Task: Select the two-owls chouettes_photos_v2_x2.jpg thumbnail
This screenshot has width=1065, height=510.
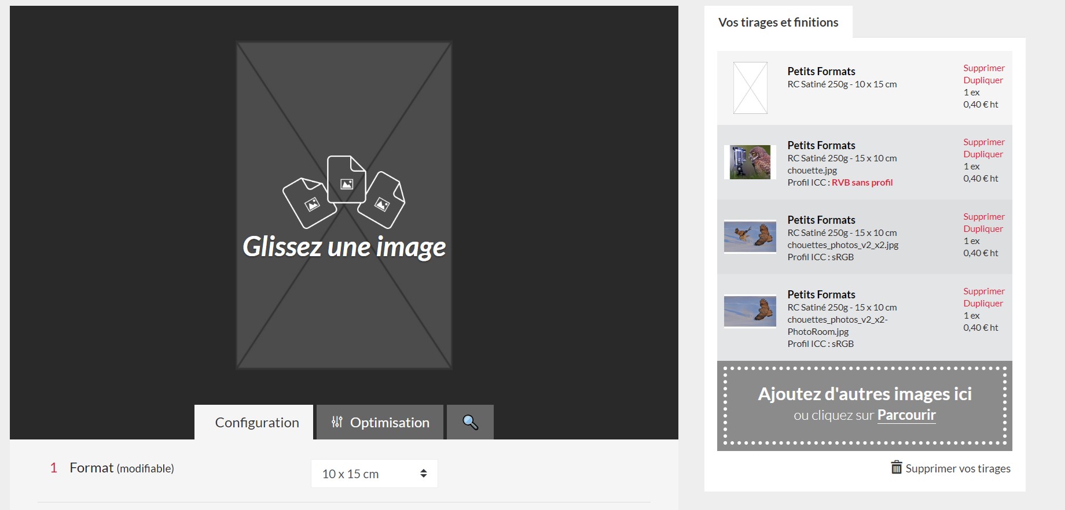Action: (x=750, y=236)
